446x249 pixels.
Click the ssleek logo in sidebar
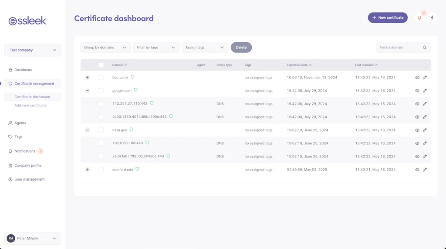pyautogui.click(x=27, y=21)
